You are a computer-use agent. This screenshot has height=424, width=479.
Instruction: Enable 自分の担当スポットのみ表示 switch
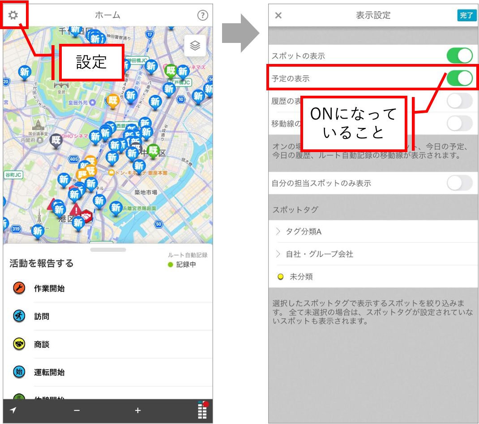(459, 183)
